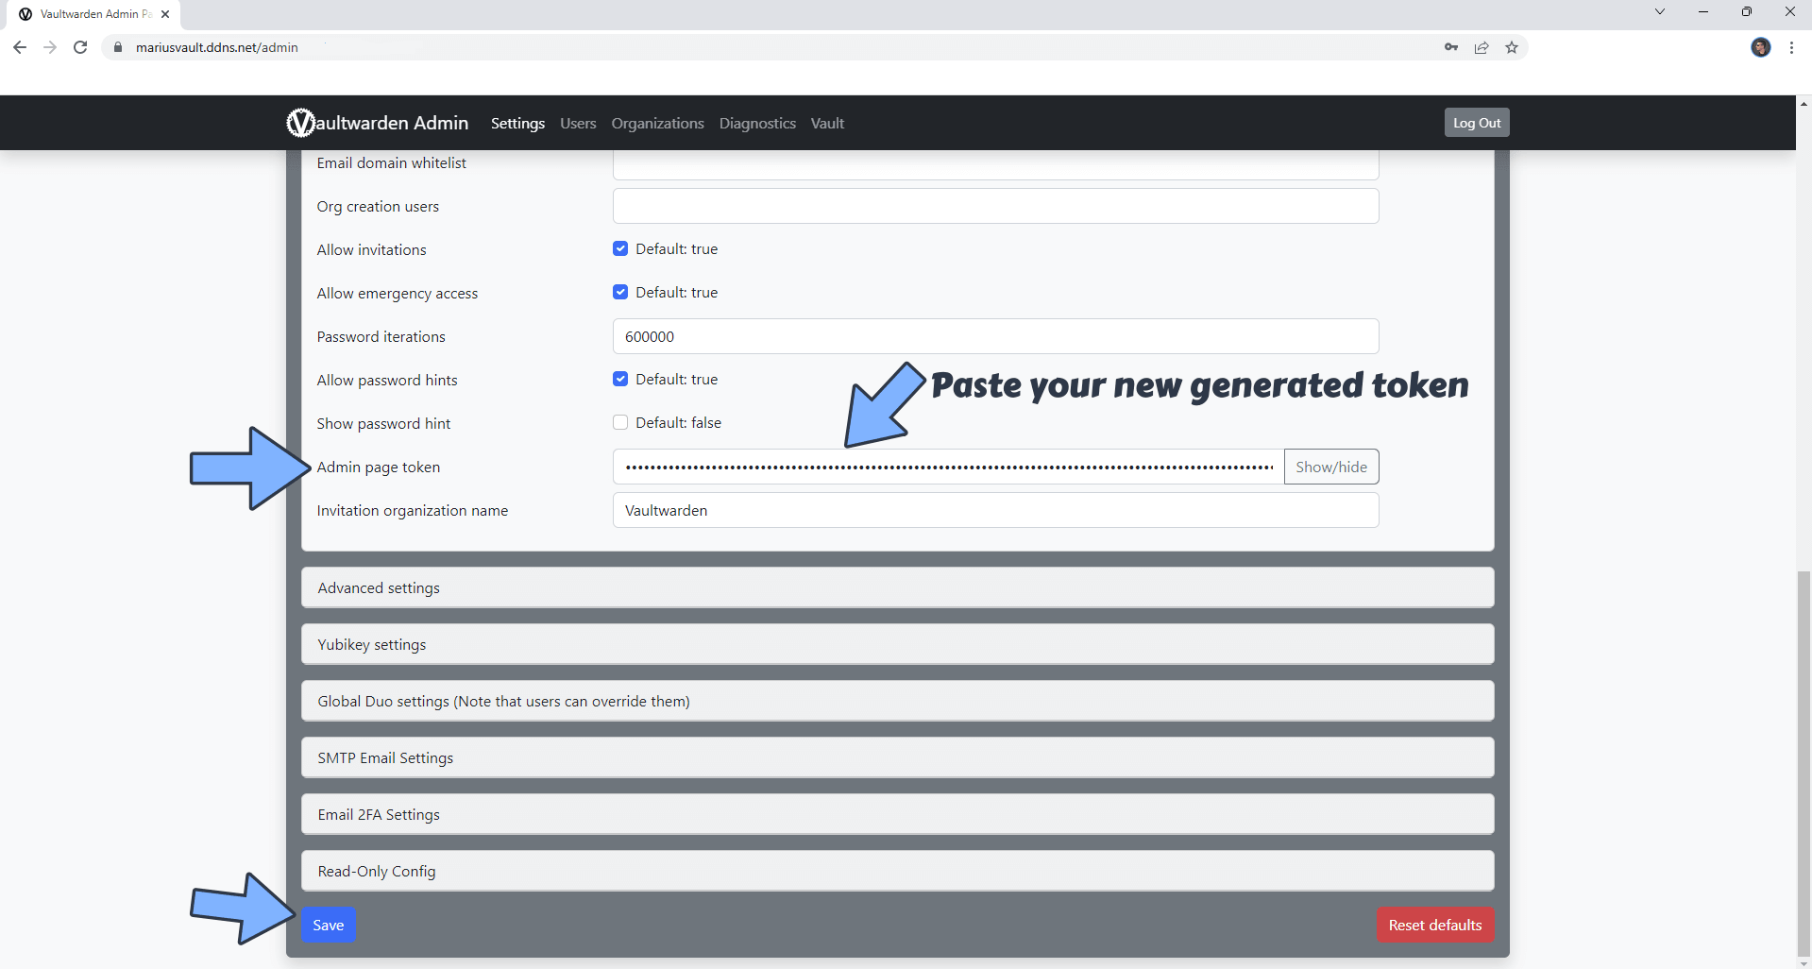Toggle Allow emergency access checkbox
Screen dimensions: 1812x969
click(620, 293)
